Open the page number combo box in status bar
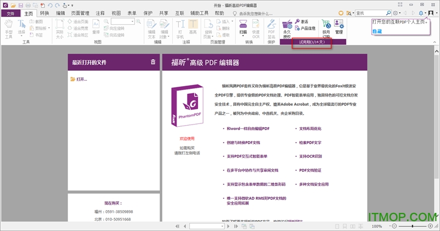 coord(207,226)
